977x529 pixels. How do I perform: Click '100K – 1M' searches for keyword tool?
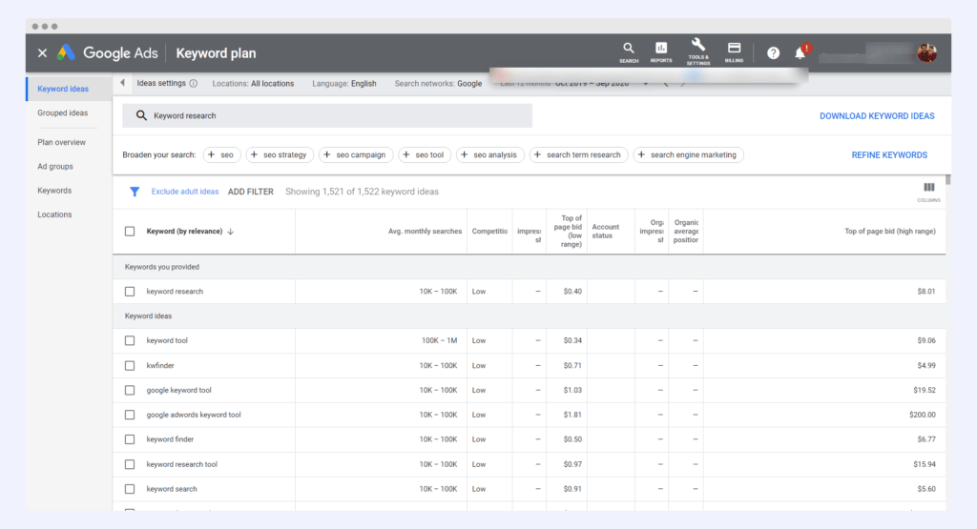click(x=439, y=340)
